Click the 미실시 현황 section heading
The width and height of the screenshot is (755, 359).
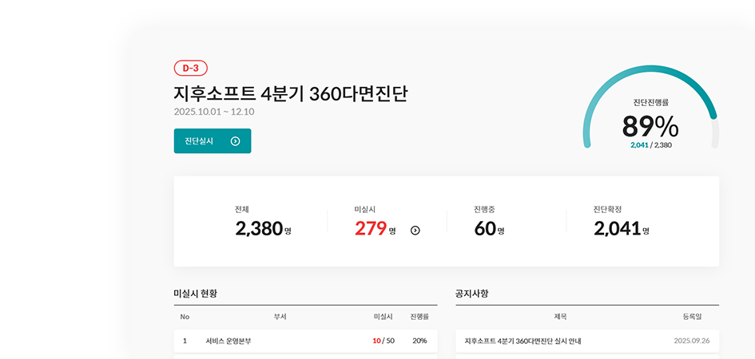click(196, 293)
